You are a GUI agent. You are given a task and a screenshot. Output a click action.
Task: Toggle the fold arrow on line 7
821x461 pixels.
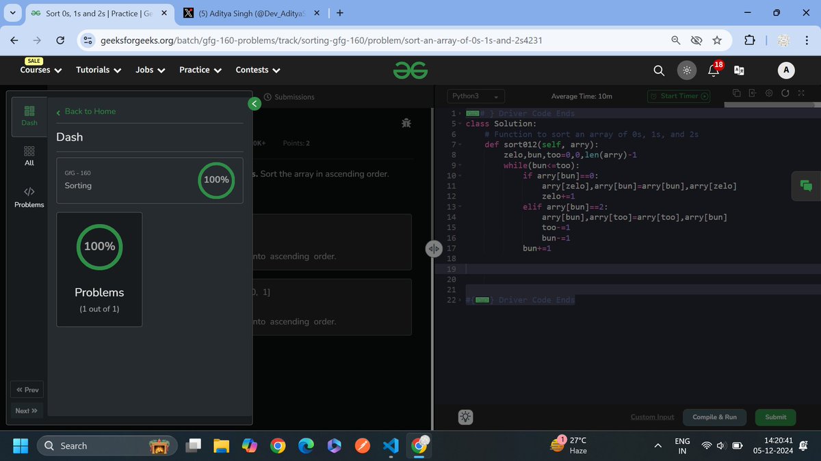point(461,145)
